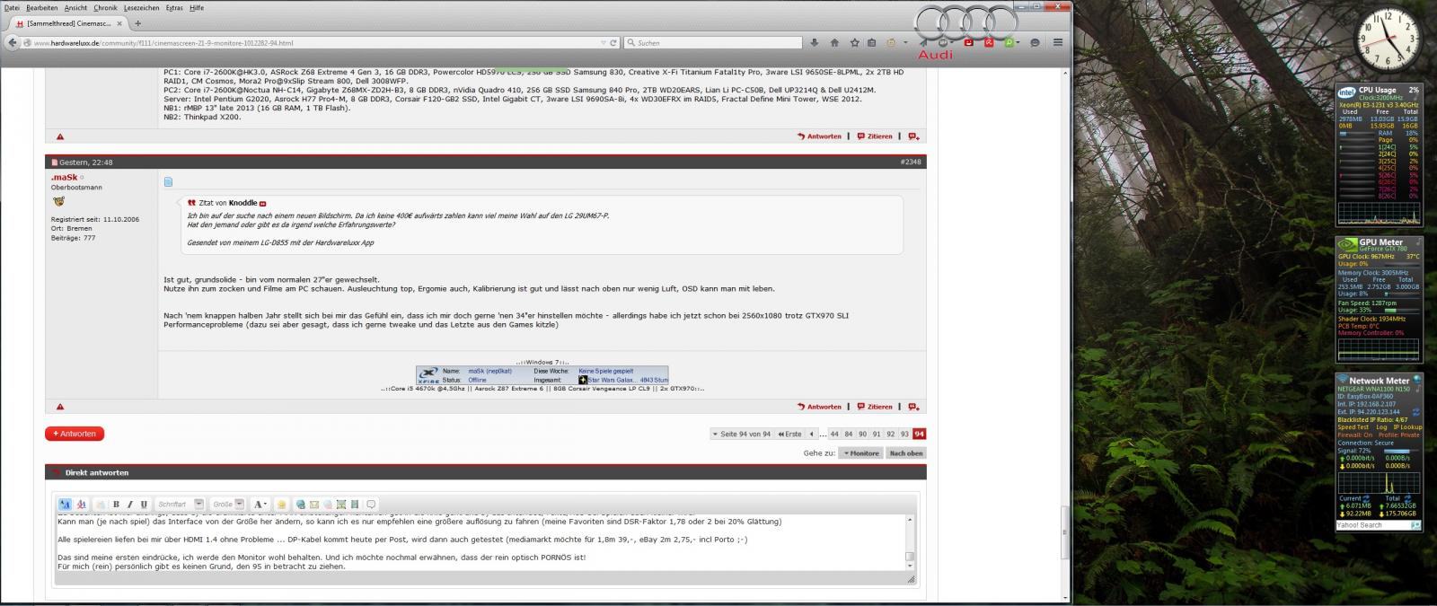The image size is (1437, 606).
Task: Open the Firefox hamburger menu
Action: [1058, 42]
